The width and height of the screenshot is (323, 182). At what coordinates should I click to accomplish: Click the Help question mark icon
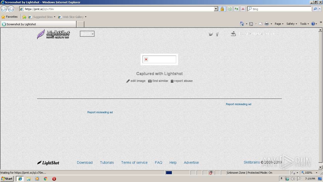pyautogui.click(x=313, y=24)
